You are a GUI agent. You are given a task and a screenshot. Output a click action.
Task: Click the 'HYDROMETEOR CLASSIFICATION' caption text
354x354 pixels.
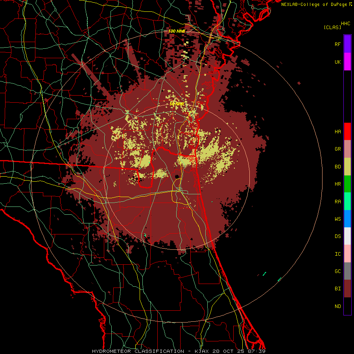click(x=138, y=351)
